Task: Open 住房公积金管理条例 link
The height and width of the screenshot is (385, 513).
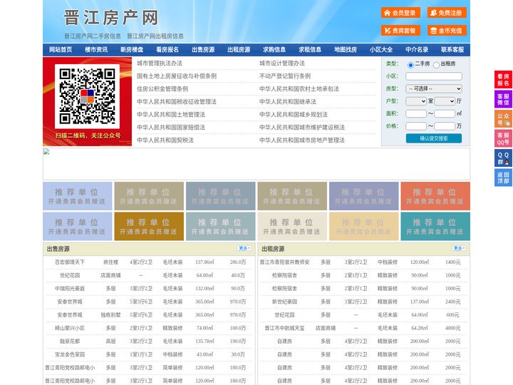Action: click(162, 88)
